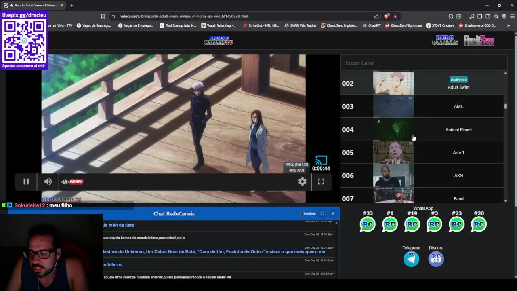Open WhatsApp group #20 icon
The width and height of the screenshot is (517, 291).
(479, 224)
